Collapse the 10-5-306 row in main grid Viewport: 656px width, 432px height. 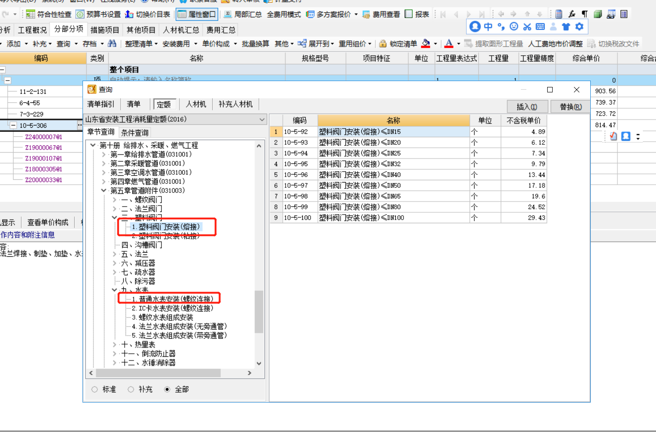click(13, 125)
